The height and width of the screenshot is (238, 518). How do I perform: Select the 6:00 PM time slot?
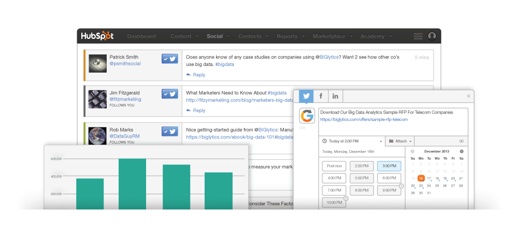(x=389, y=178)
